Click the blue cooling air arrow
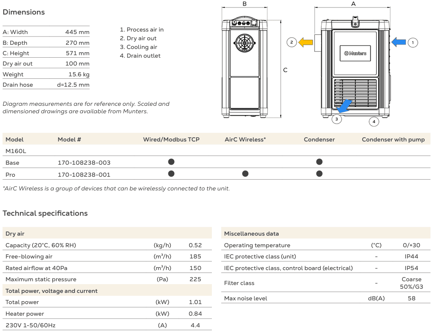 [x=345, y=106]
